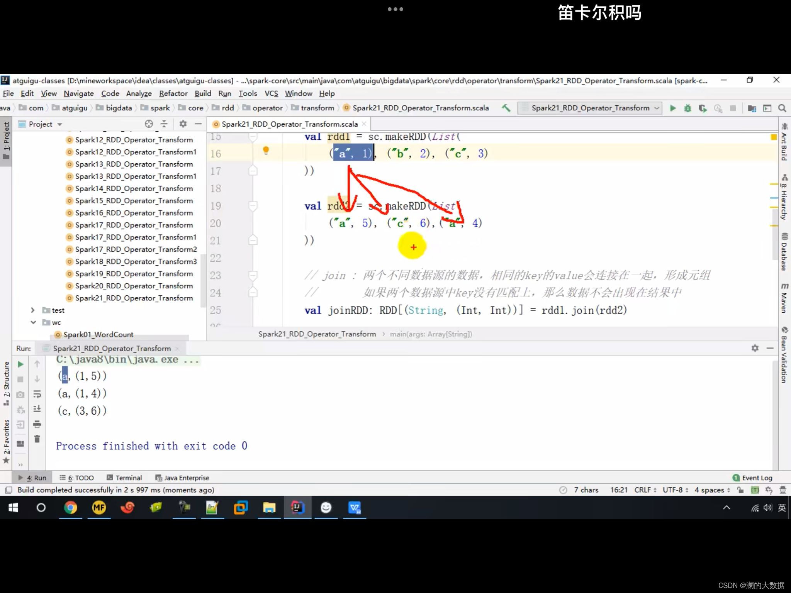791x593 pixels.
Task: Switch to the Terminal tool tab
Action: 124,478
